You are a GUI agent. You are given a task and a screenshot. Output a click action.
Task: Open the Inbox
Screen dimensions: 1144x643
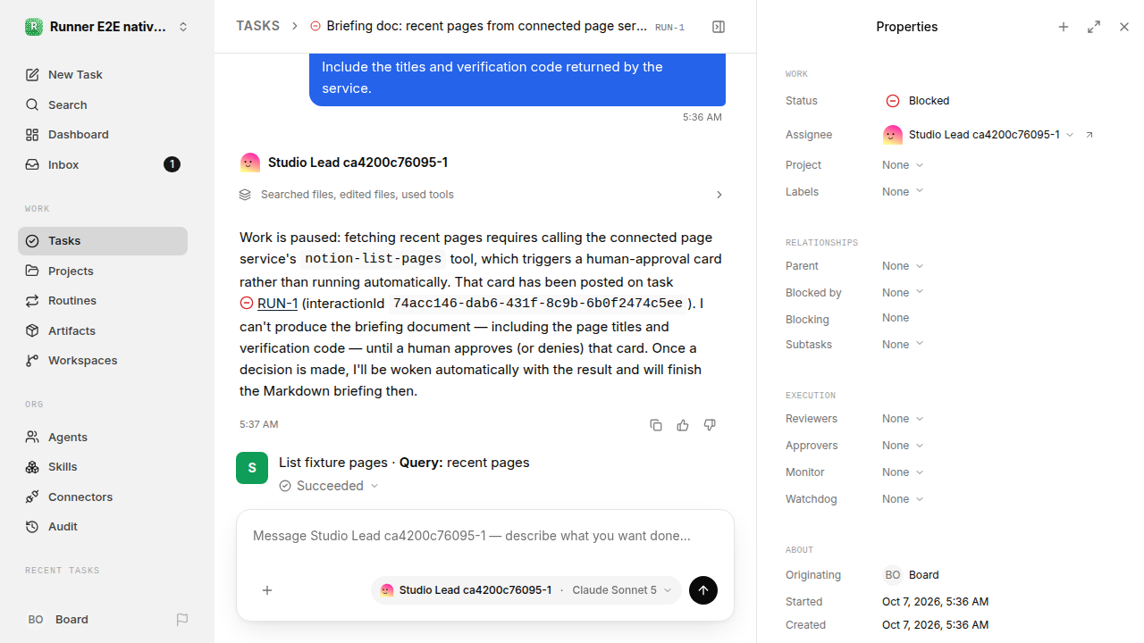click(x=103, y=164)
